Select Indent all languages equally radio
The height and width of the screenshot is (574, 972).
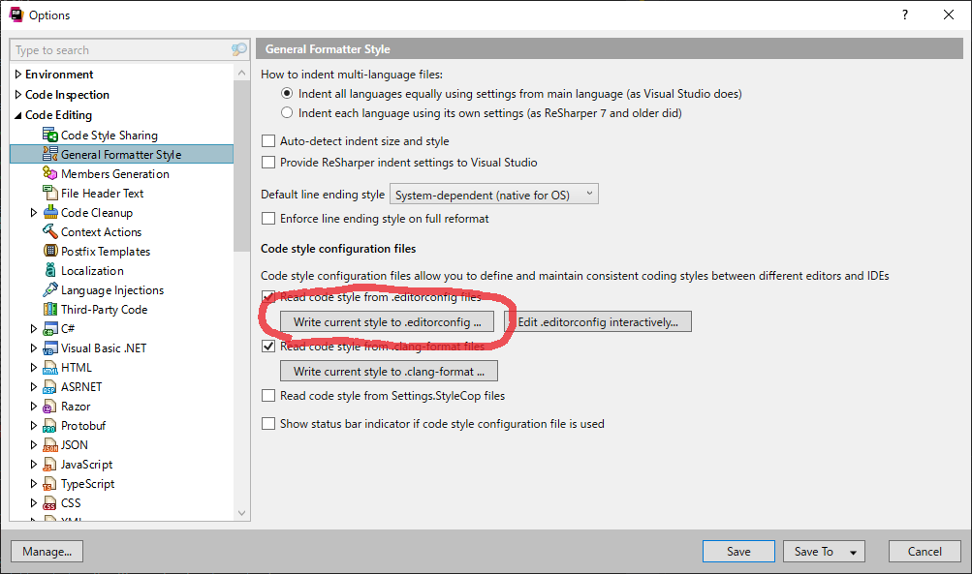(x=287, y=94)
